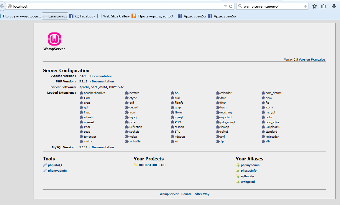The height and width of the screenshot is (205, 340).
Task: Select the Apache/2.4.9 (Win64) PHP/5.5.12 text
Action: pyautogui.click(x=101, y=87)
